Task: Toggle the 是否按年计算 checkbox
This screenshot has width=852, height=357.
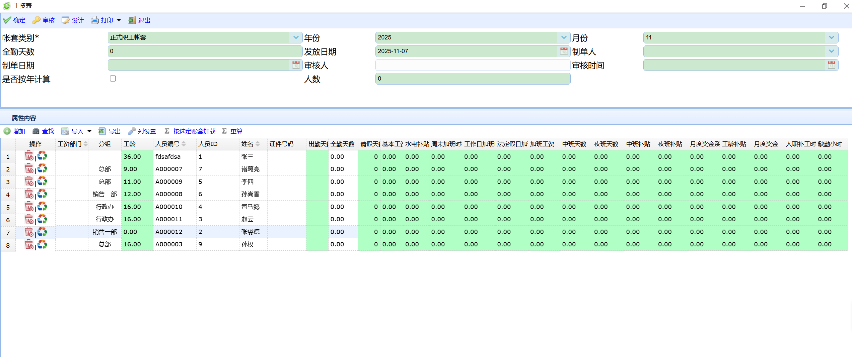Action: [x=113, y=79]
